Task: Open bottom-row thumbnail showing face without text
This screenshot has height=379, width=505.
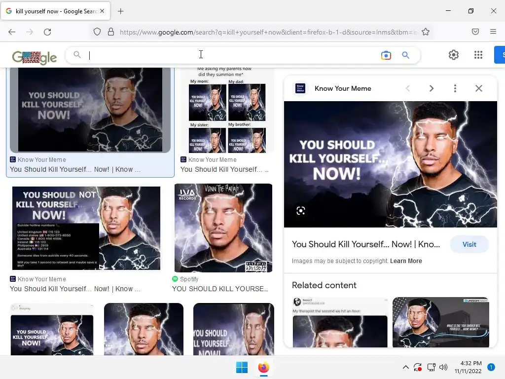Action: point(144,329)
